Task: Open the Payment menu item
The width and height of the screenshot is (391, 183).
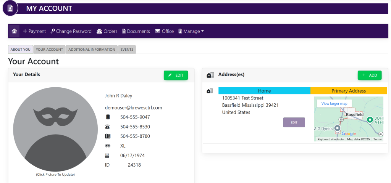Action: coord(34,31)
